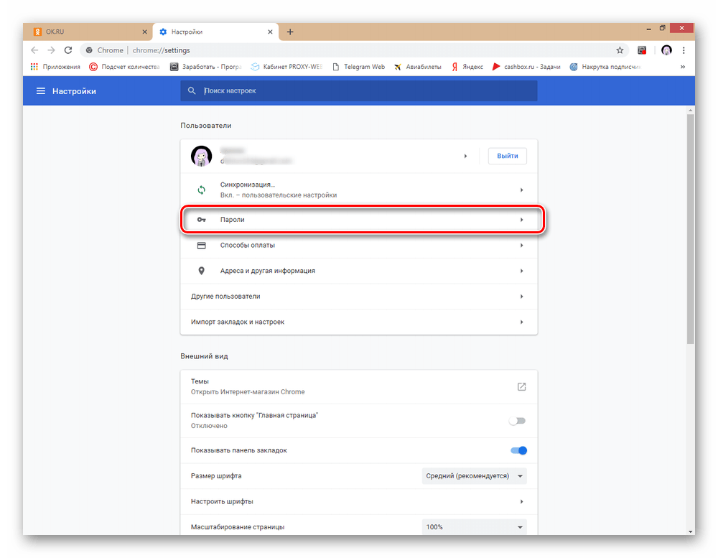Image resolution: width=718 pixels, height=558 pixels.
Task: Expand the Пароли section
Action: point(359,220)
